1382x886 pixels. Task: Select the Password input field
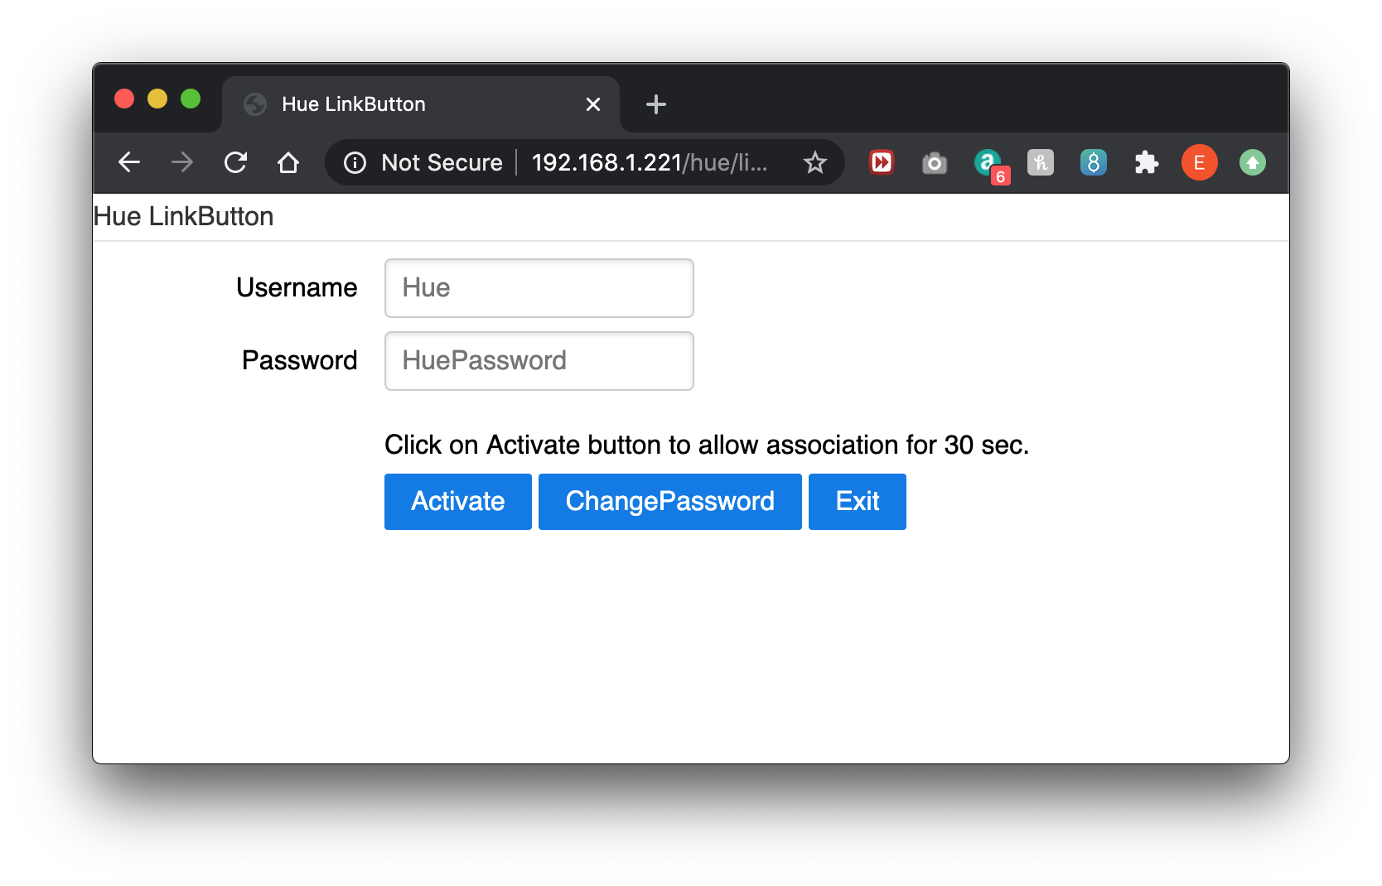[539, 361]
